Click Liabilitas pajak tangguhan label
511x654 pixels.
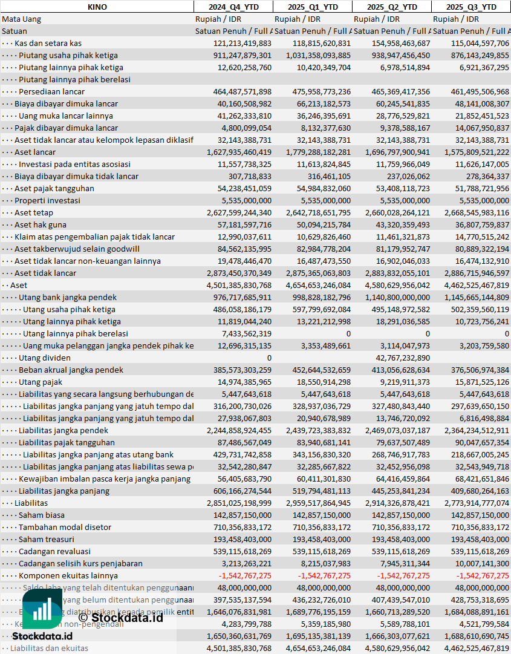pyautogui.click(x=67, y=442)
